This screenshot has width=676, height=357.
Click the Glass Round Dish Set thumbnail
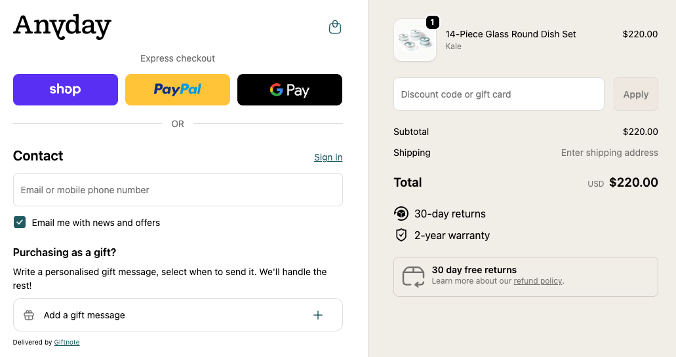coord(415,41)
